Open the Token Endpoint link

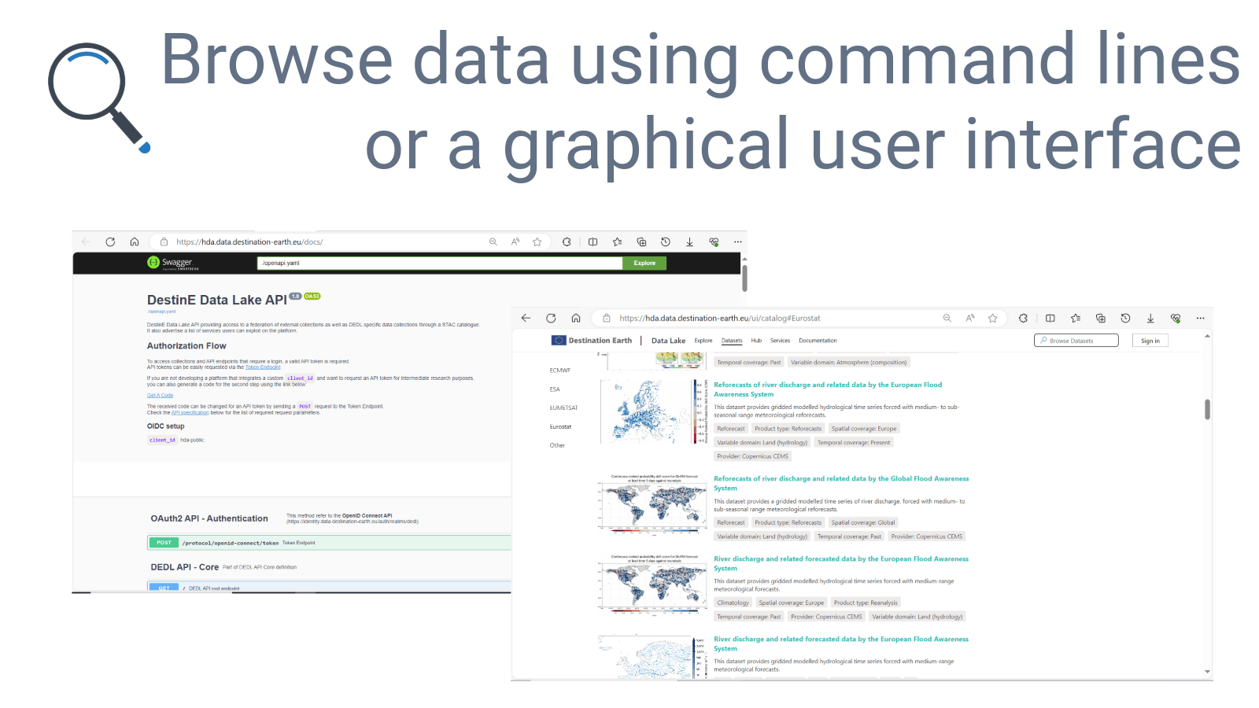tap(263, 367)
